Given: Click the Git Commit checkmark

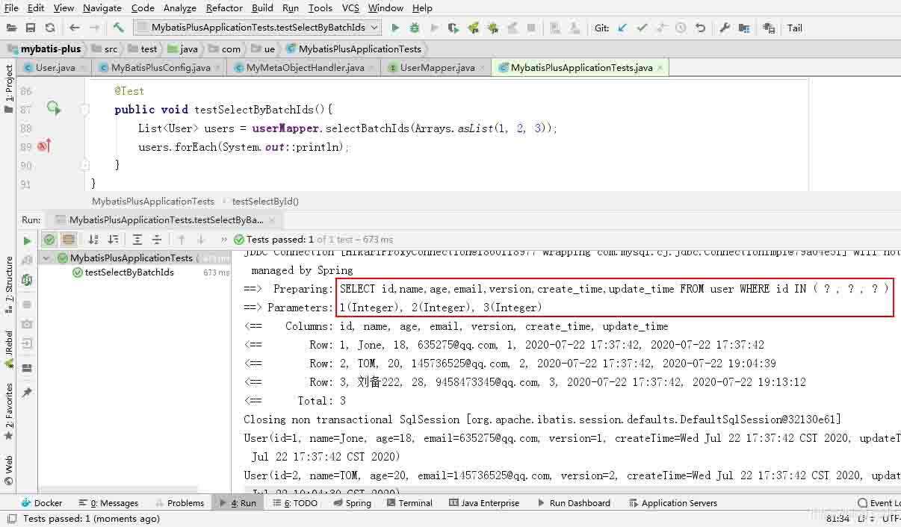Looking at the screenshot, I should 642,28.
